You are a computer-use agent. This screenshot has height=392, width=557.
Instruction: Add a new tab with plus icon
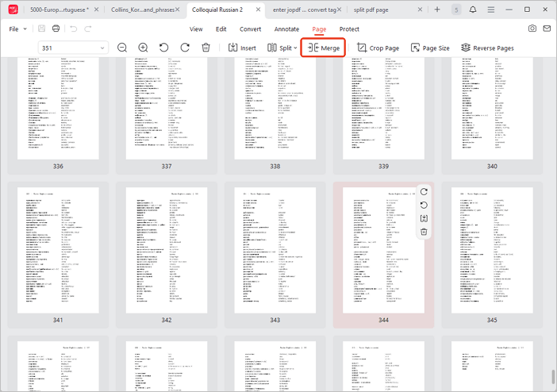pyautogui.click(x=437, y=10)
